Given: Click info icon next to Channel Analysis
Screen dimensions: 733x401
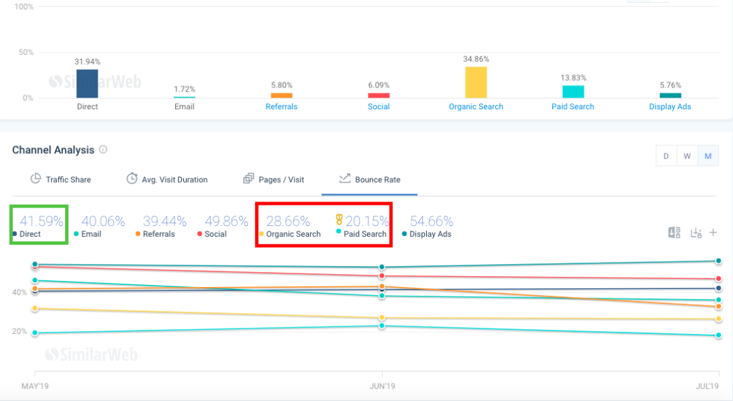Looking at the screenshot, I should pos(103,150).
